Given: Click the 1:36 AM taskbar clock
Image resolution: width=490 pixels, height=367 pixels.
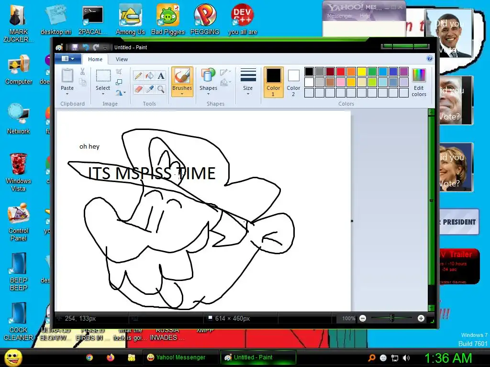Looking at the screenshot, I should [x=448, y=358].
